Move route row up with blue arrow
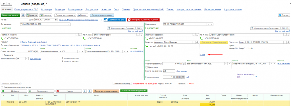Viewport: 291px width, 106px height. (85, 91)
